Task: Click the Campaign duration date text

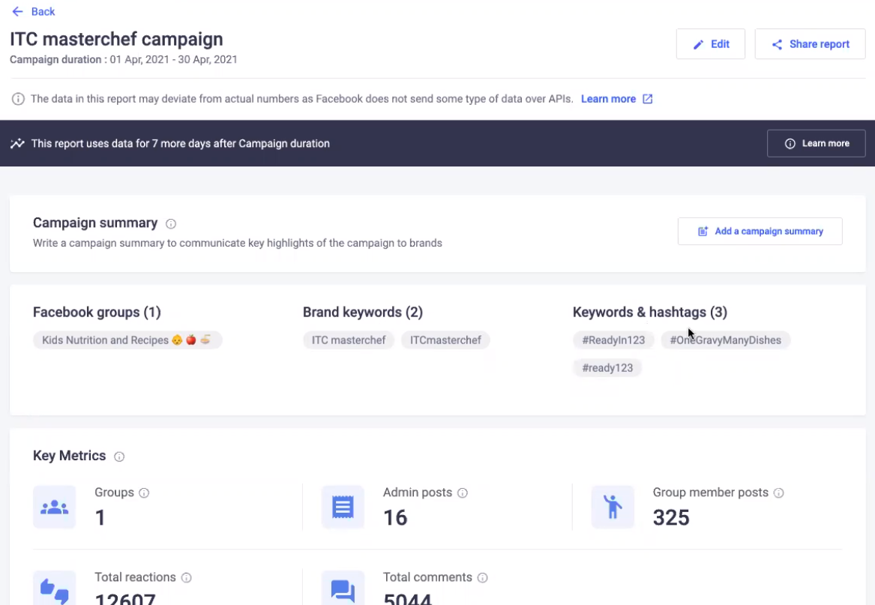Action: coord(123,60)
